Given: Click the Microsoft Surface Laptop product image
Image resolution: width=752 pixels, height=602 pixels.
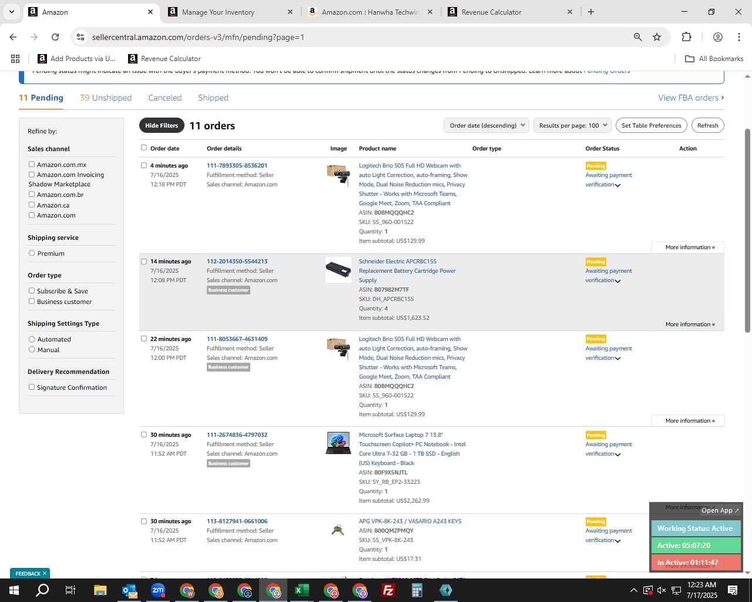Looking at the screenshot, I should (338, 443).
